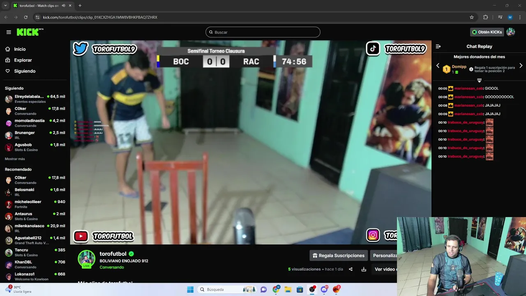The image size is (526, 296).
Task: Open Elreydelabala followed channel
Action: click(35, 99)
